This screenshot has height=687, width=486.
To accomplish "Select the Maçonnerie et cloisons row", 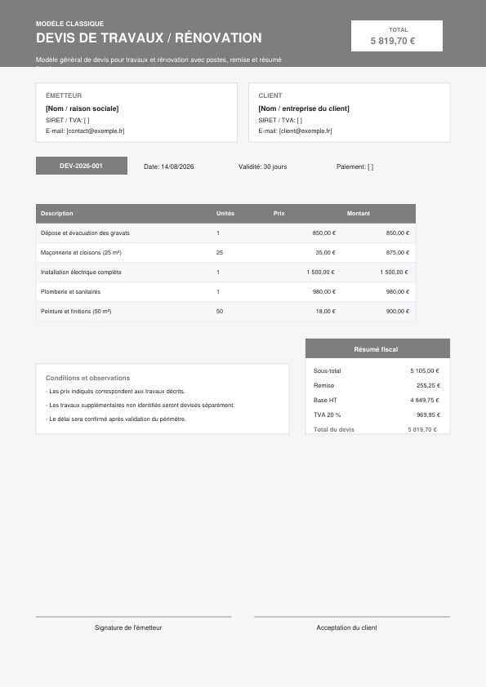I will coord(225,253).
